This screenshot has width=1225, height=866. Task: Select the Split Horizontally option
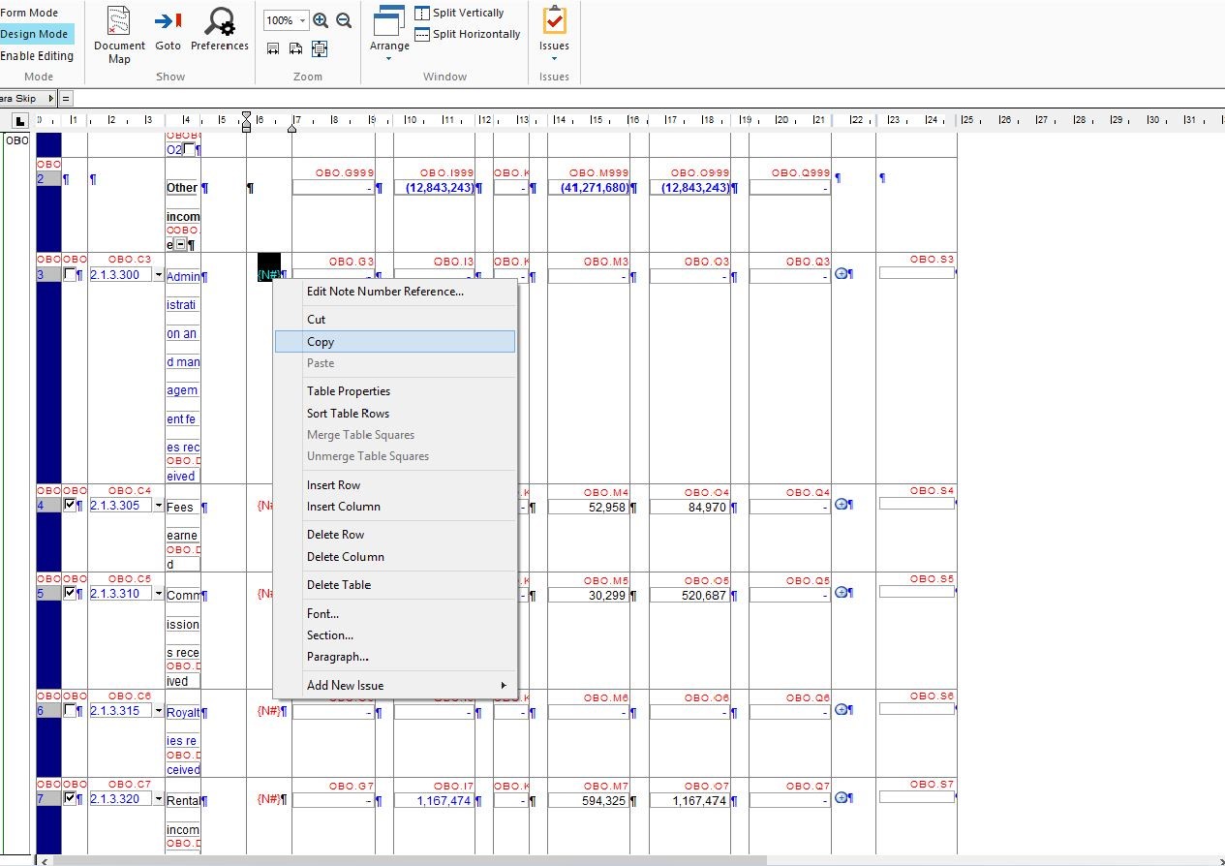(x=468, y=34)
